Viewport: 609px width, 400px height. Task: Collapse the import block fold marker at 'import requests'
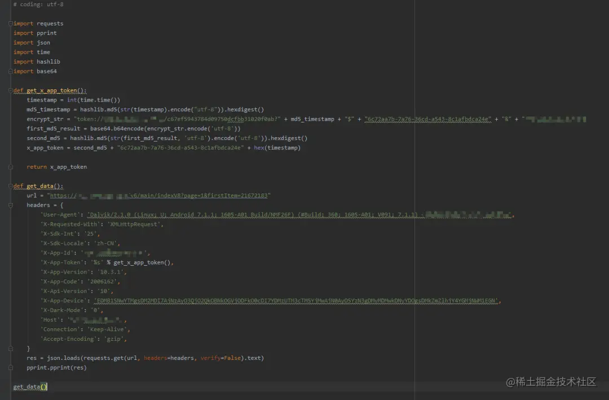coord(11,24)
